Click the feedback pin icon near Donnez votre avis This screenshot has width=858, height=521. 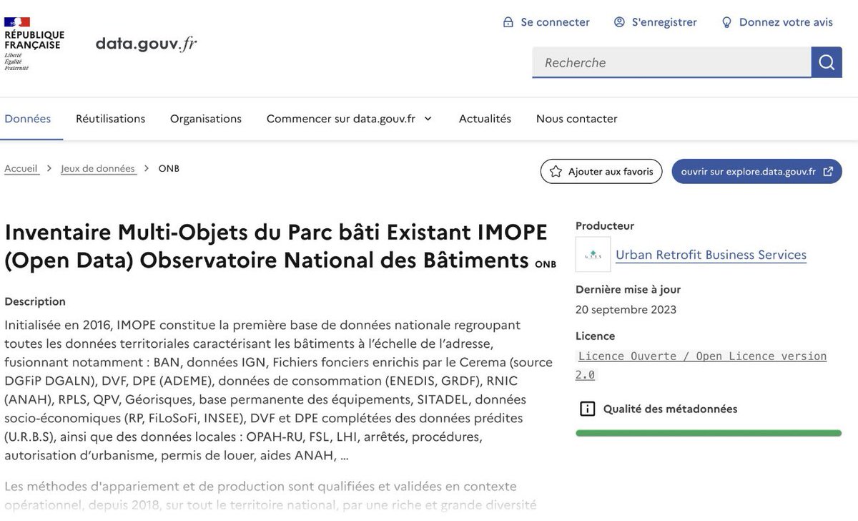point(726,21)
